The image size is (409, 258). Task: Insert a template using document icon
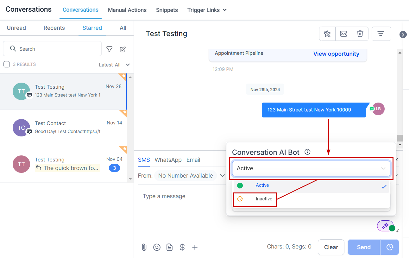coord(170,247)
